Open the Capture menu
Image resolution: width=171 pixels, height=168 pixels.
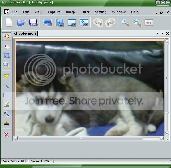pyautogui.click(x=54, y=12)
